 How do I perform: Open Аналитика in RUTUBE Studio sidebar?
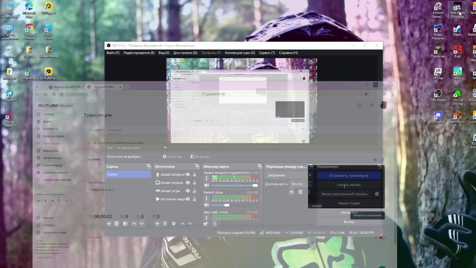50,151
